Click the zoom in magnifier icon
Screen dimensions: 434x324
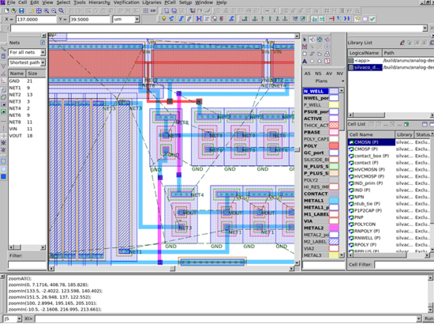[47, 11]
